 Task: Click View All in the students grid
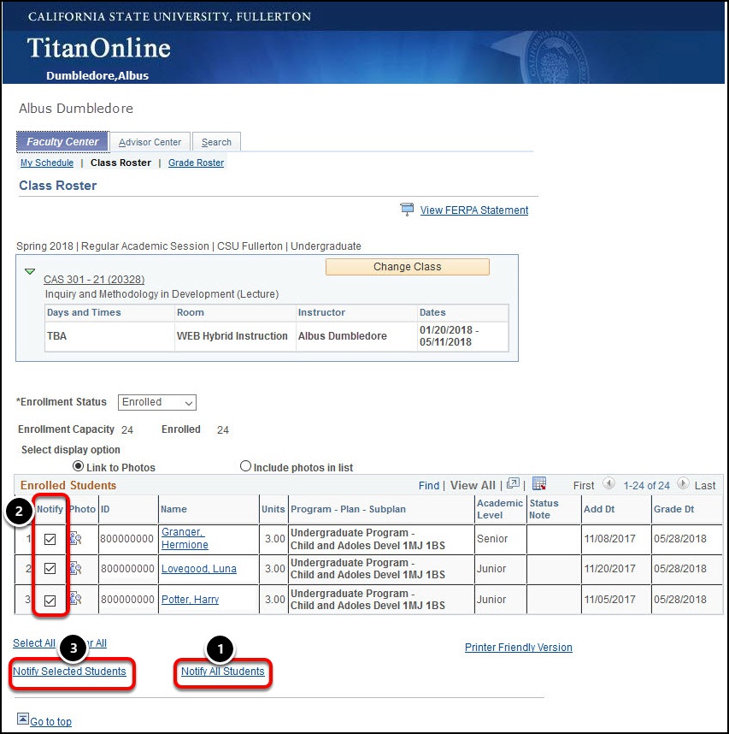coord(473,485)
